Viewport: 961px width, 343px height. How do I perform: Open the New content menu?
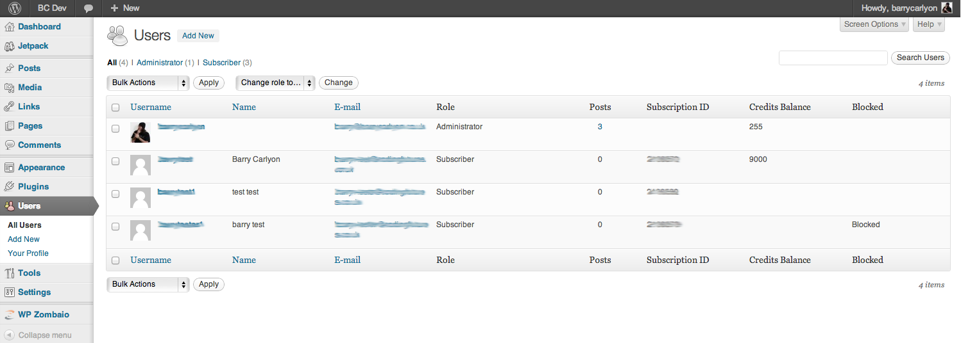pyautogui.click(x=125, y=8)
